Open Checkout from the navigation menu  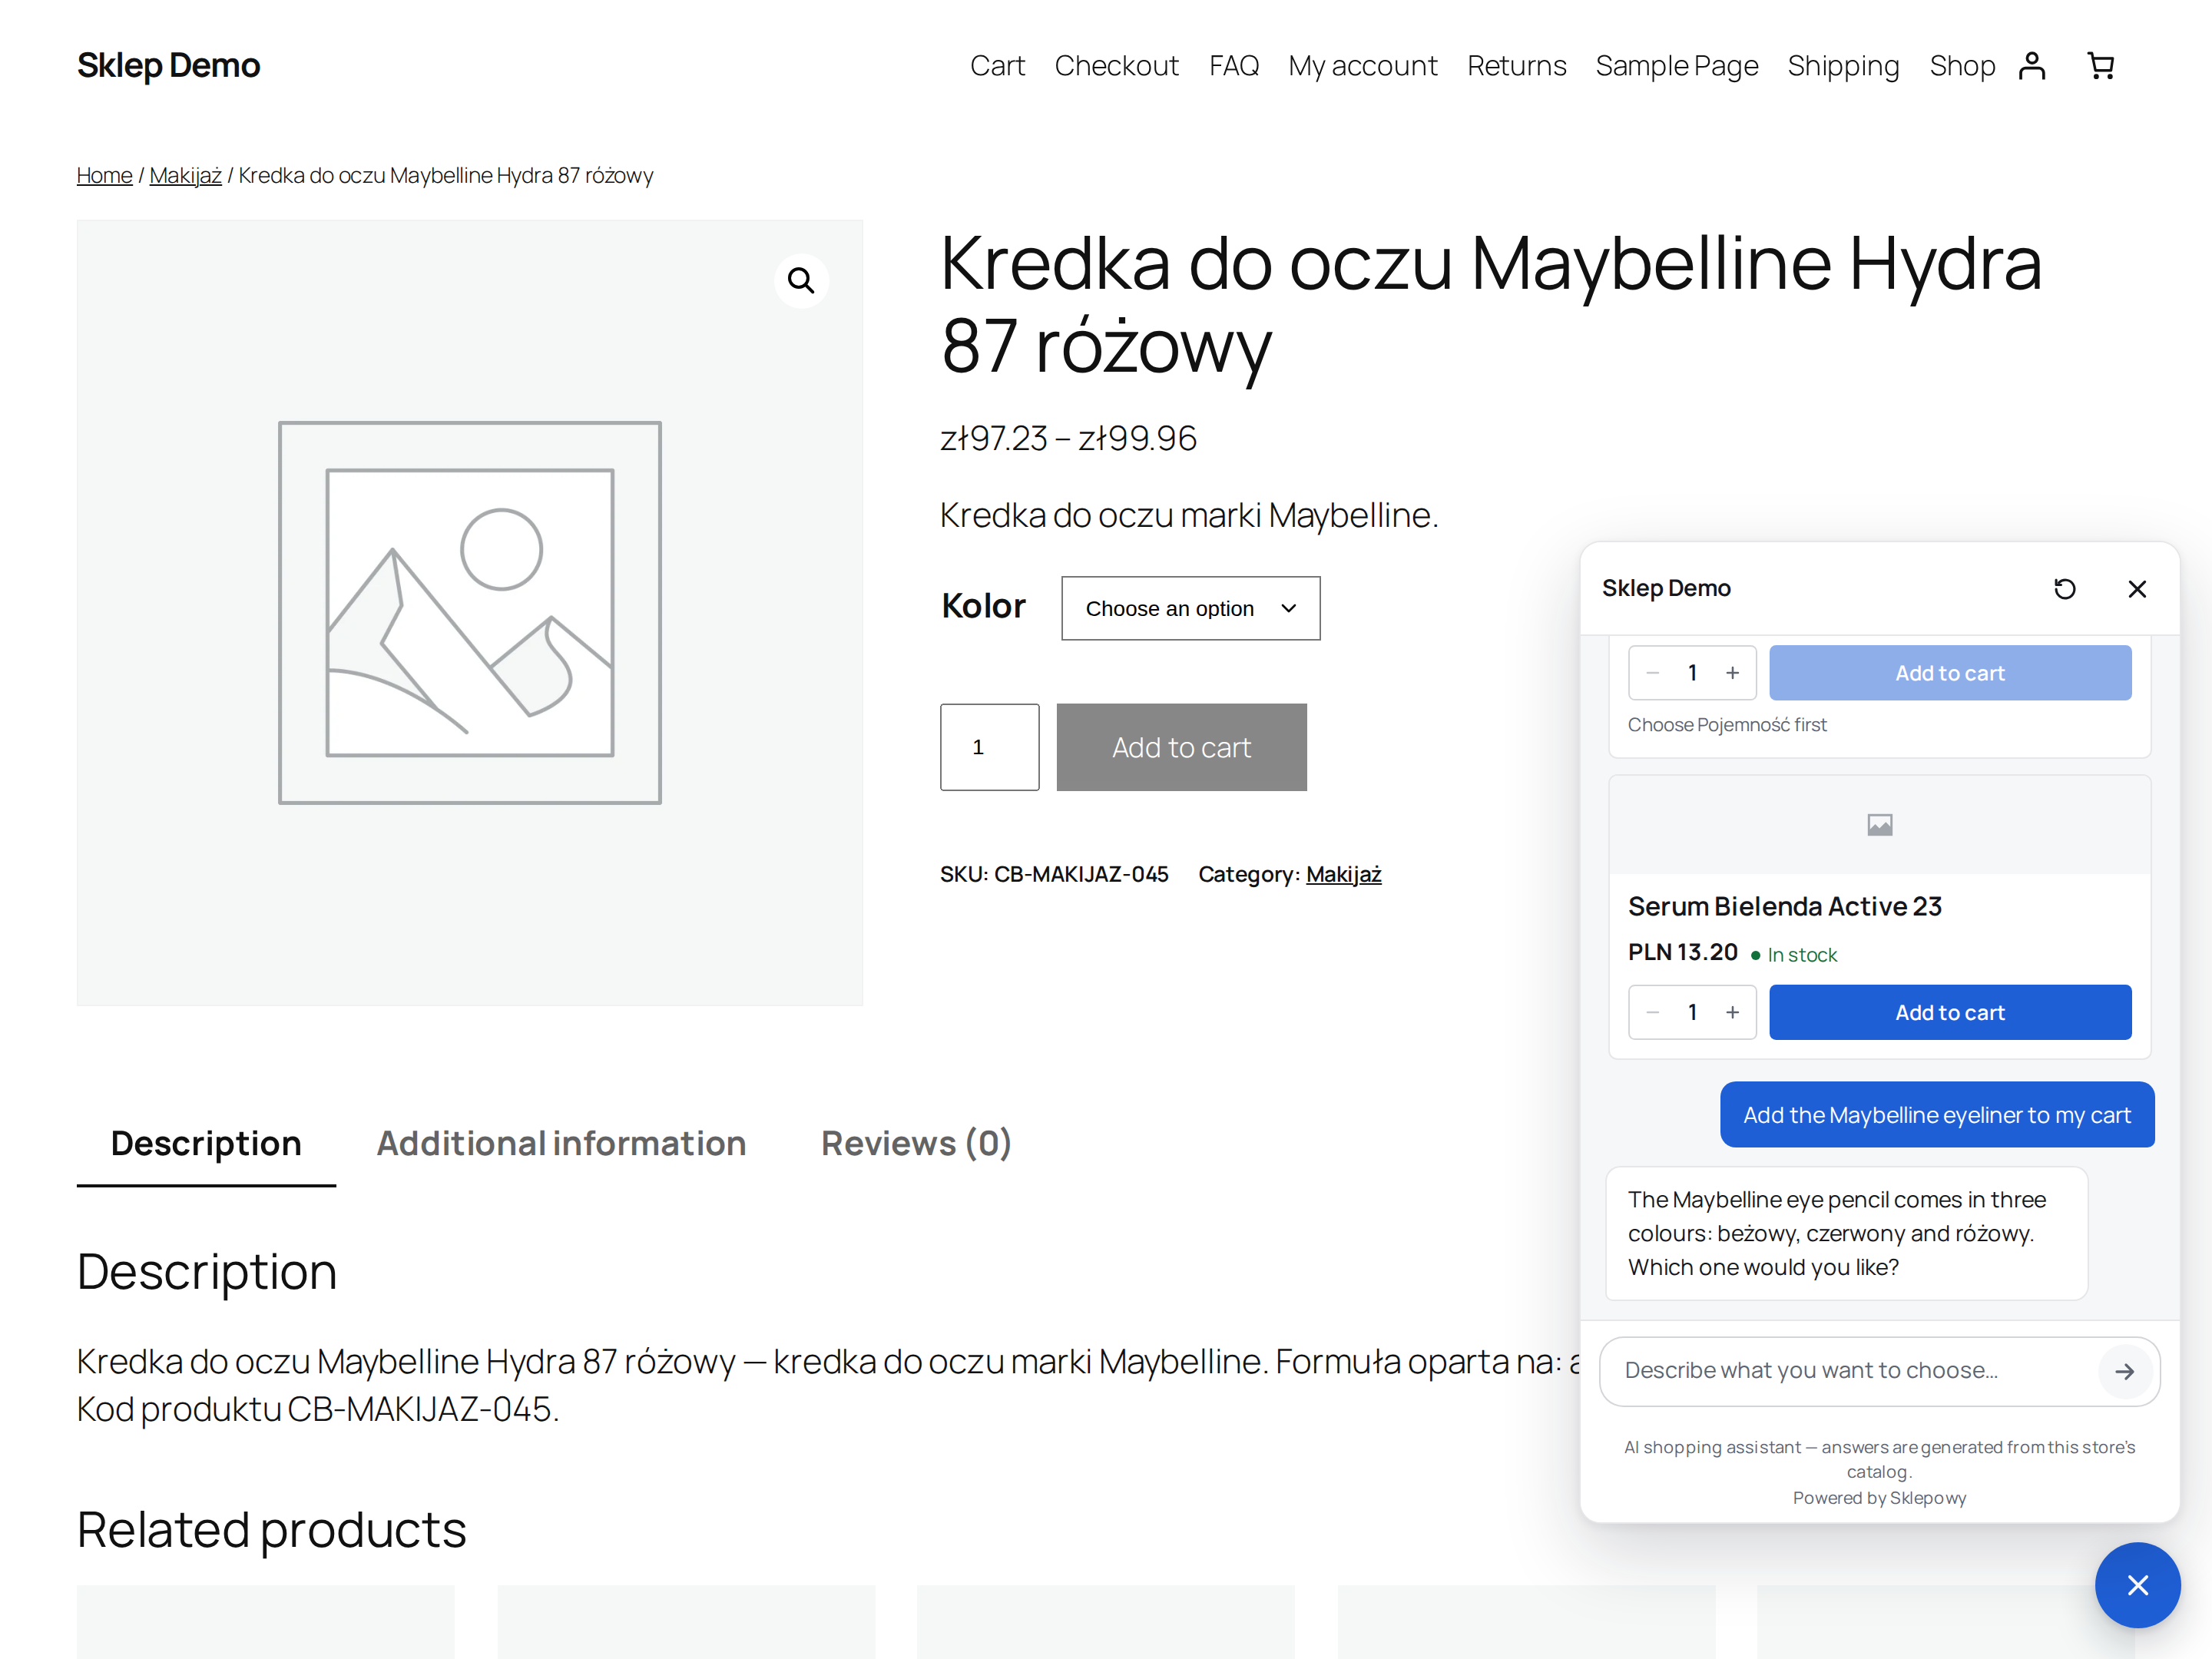point(1116,66)
